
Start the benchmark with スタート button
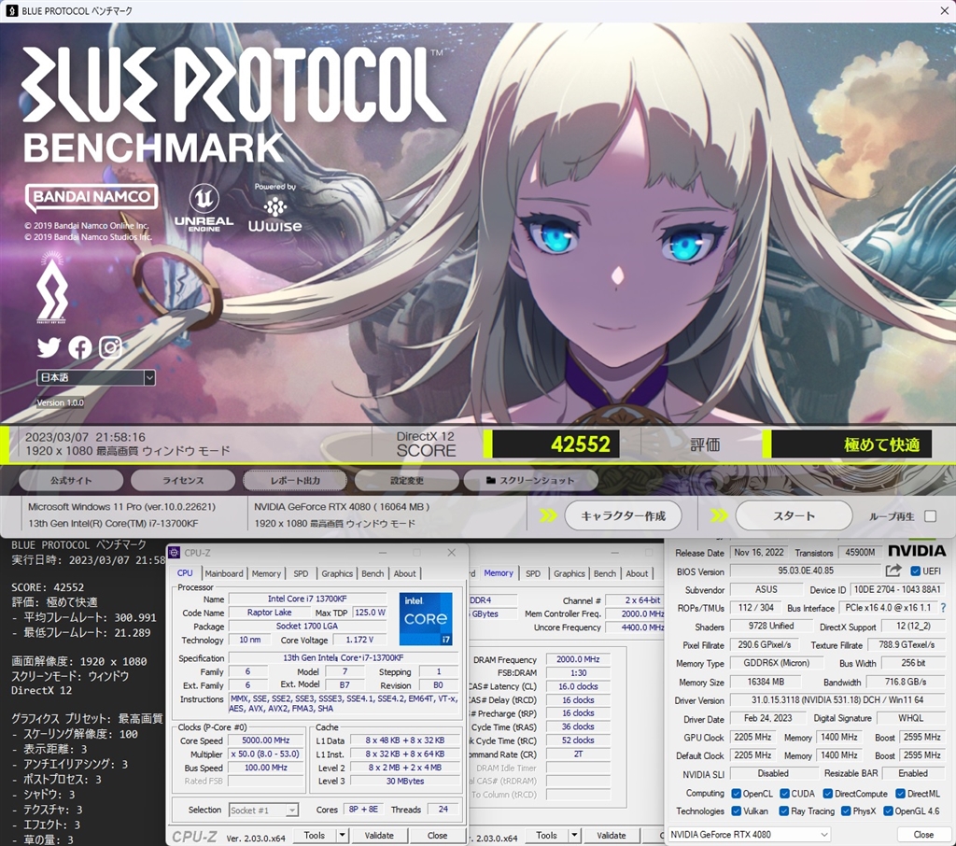click(x=794, y=516)
